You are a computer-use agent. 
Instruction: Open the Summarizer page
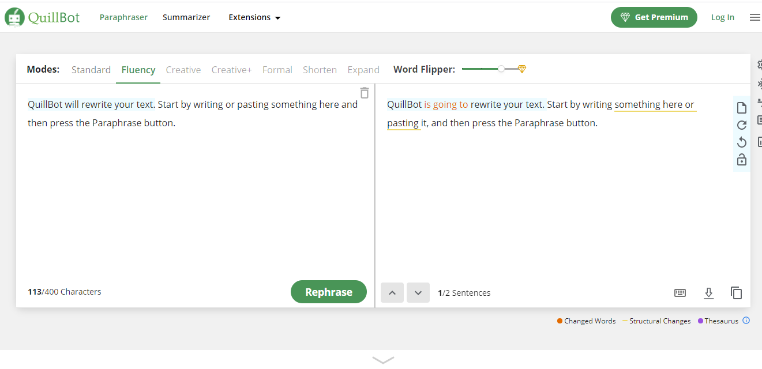[186, 17]
